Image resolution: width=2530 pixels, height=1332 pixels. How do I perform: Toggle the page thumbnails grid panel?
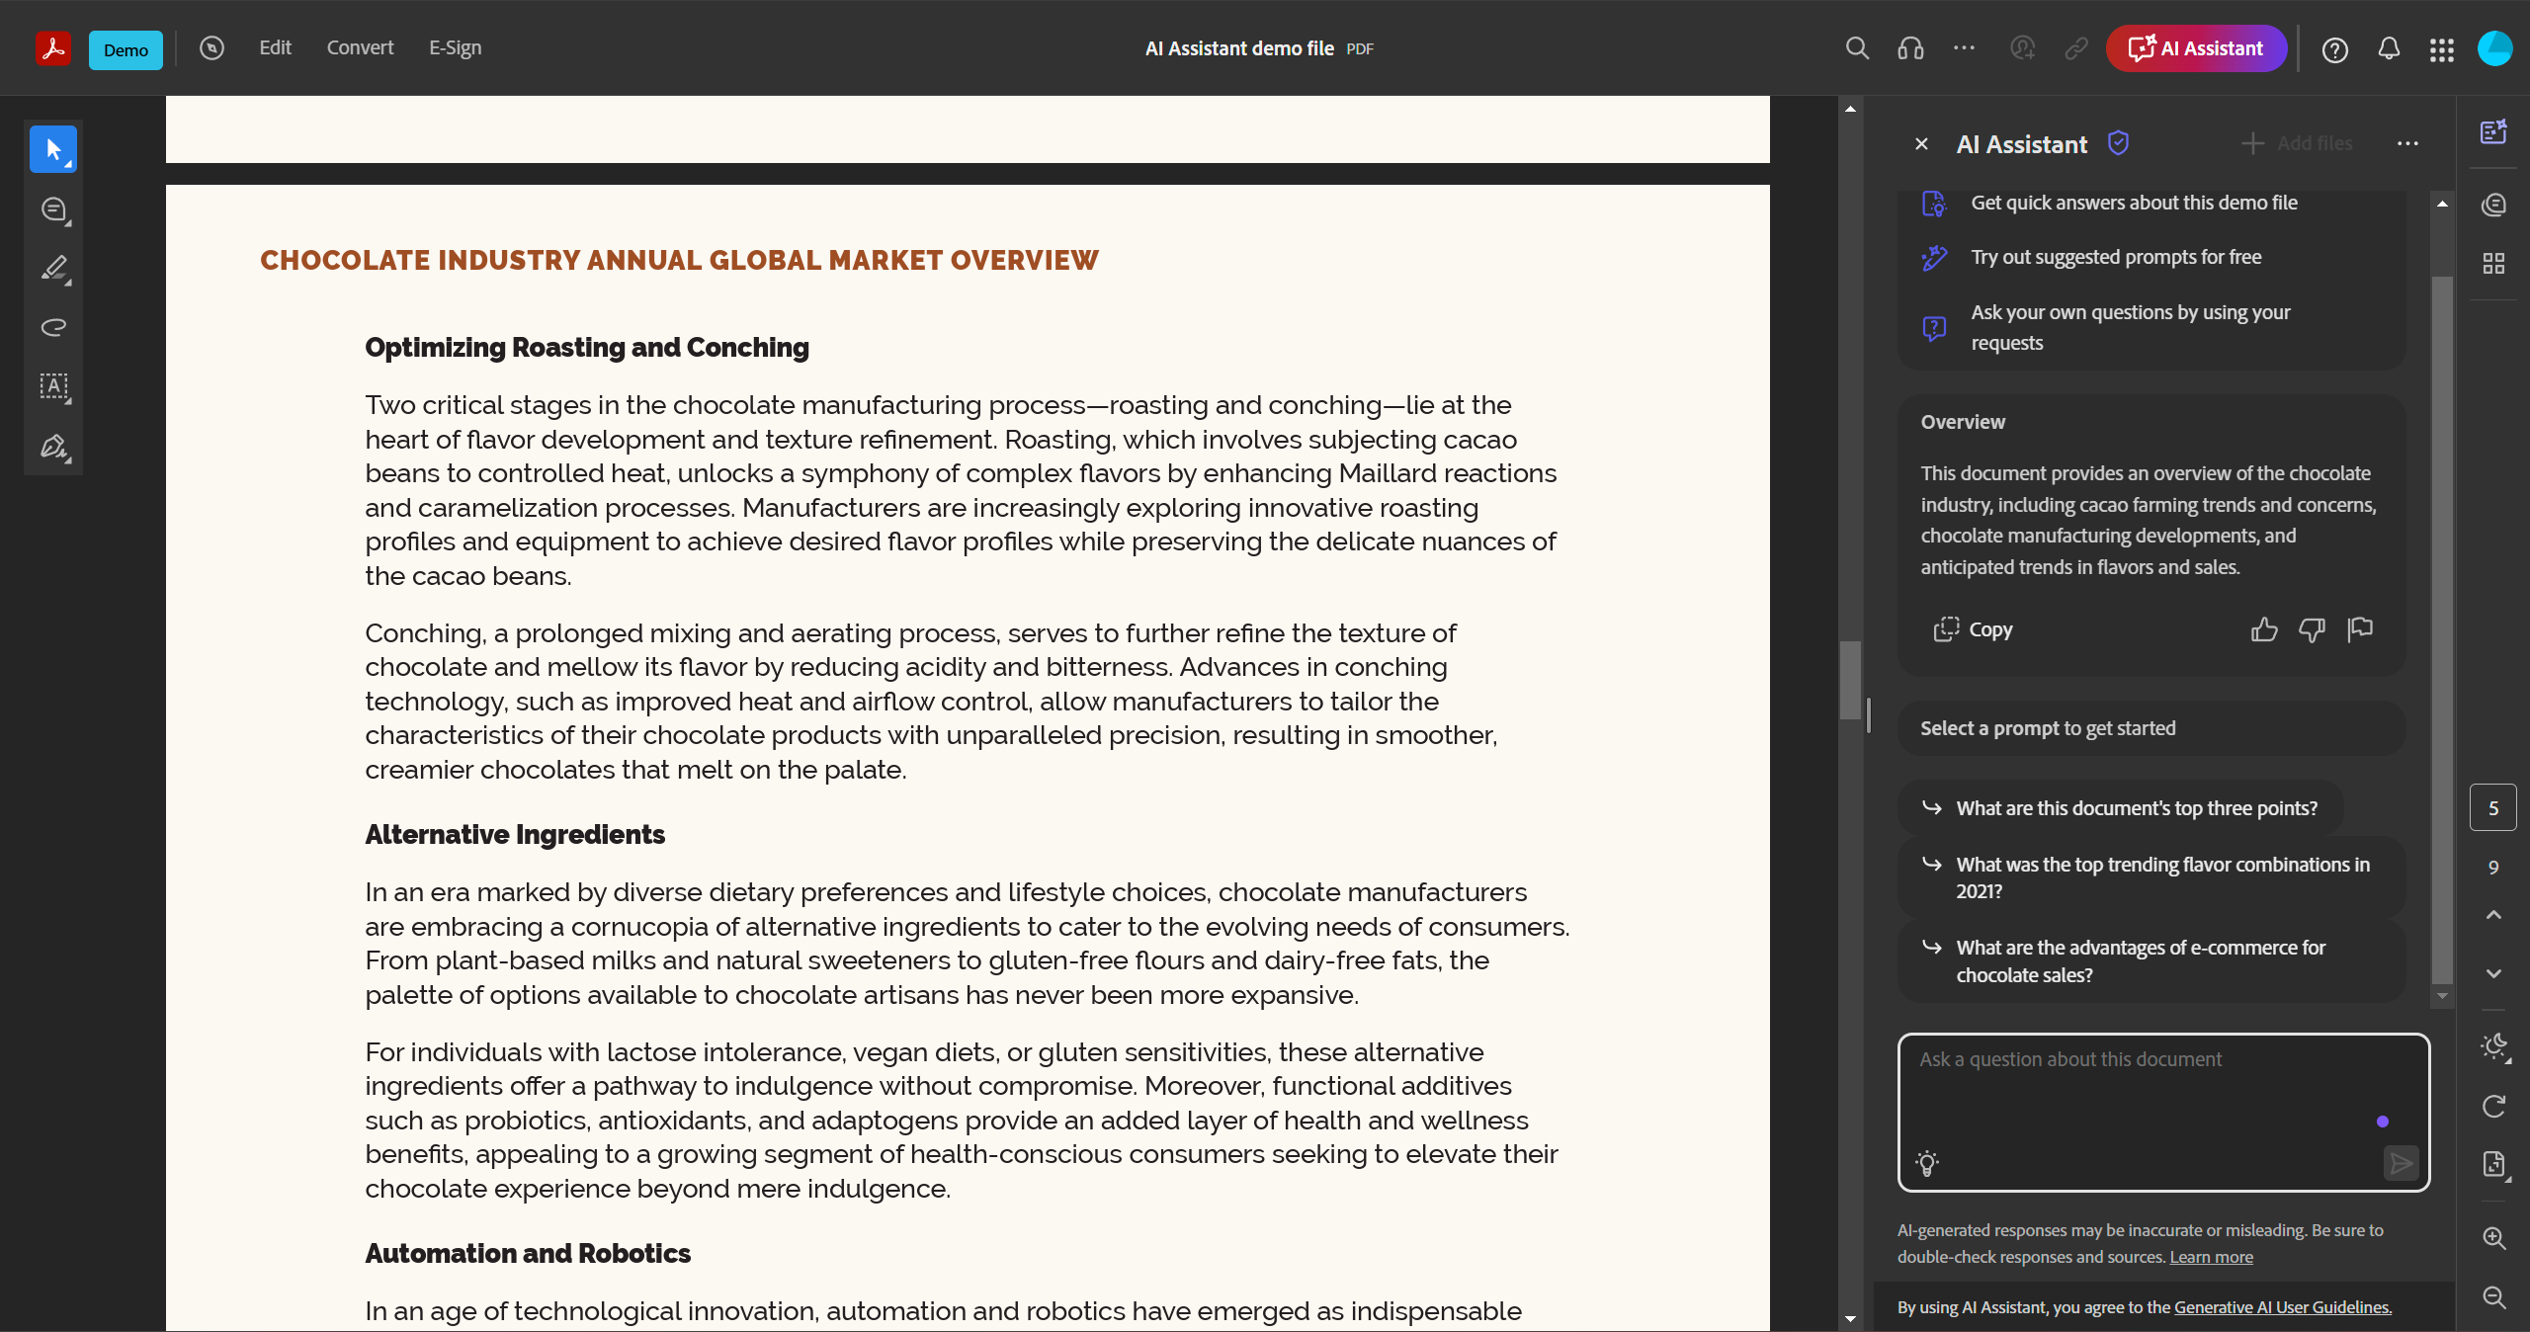[2493, 264]
